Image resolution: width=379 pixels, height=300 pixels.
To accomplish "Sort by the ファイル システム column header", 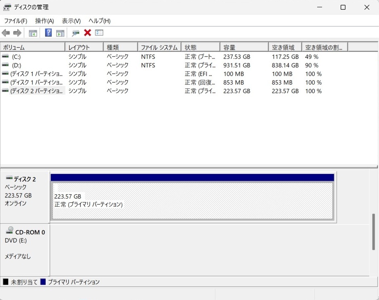I will point(160,47).
